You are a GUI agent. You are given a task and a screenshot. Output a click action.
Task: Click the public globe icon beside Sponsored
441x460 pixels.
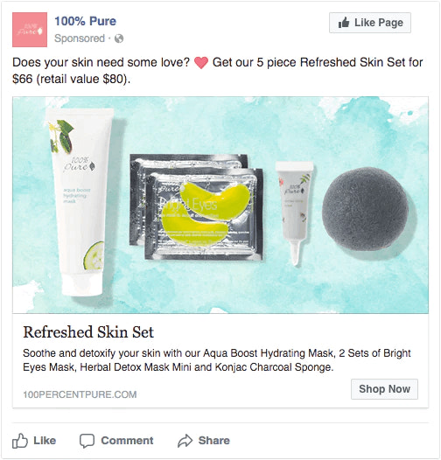(119, 38)
